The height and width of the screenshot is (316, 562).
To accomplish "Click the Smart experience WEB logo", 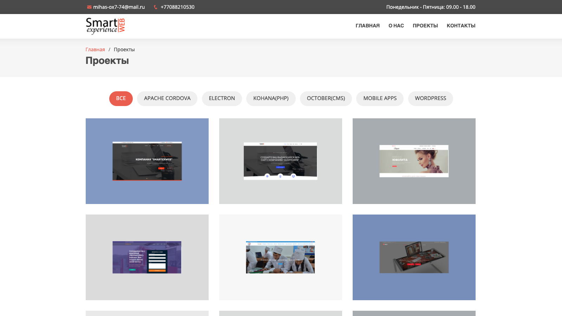I will [x=105, y=26].
